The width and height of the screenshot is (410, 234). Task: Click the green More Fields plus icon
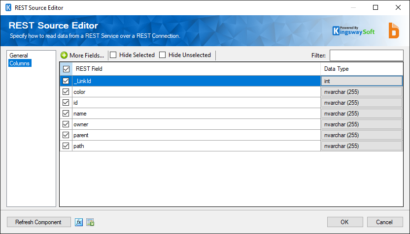[x=64, y=55]
